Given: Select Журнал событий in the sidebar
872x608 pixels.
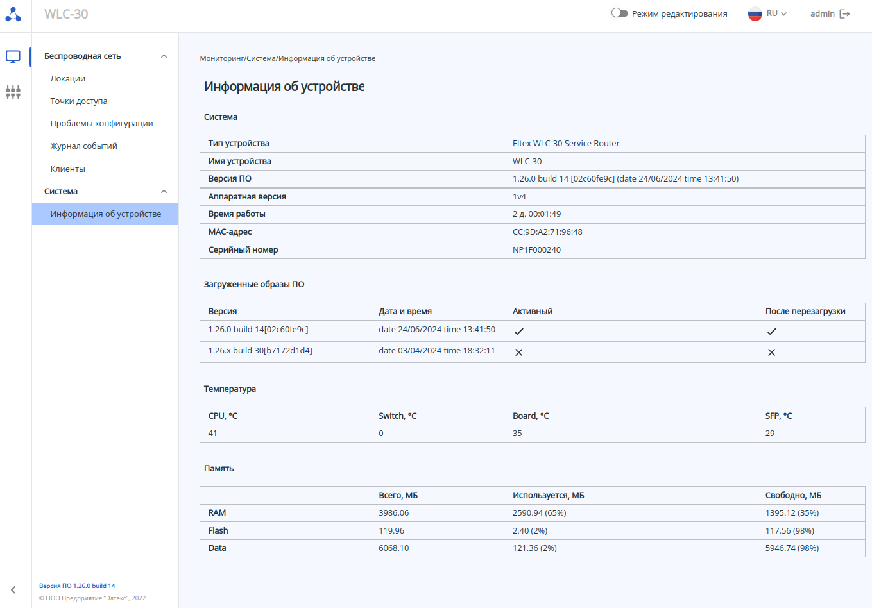Looking at the screenshot, I should point(84,146).
